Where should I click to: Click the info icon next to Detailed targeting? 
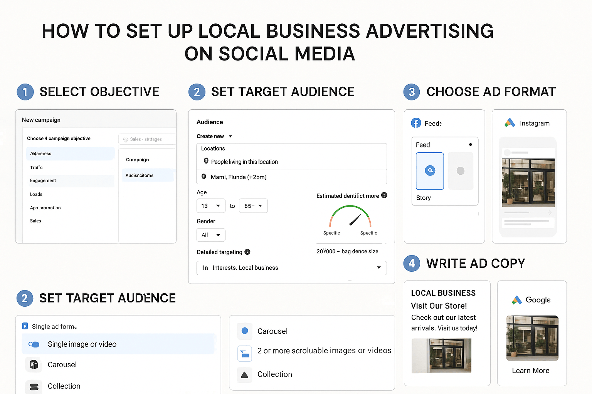point(247,252)
